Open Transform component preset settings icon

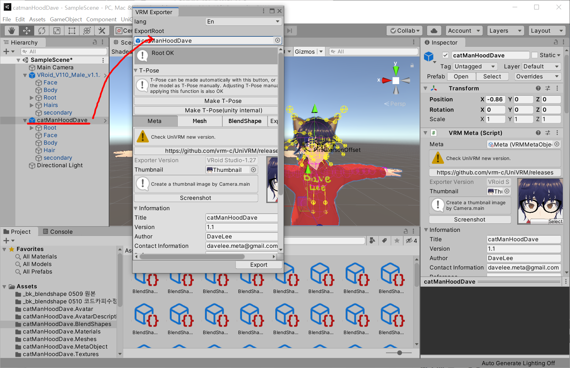(x=548, y=88)
